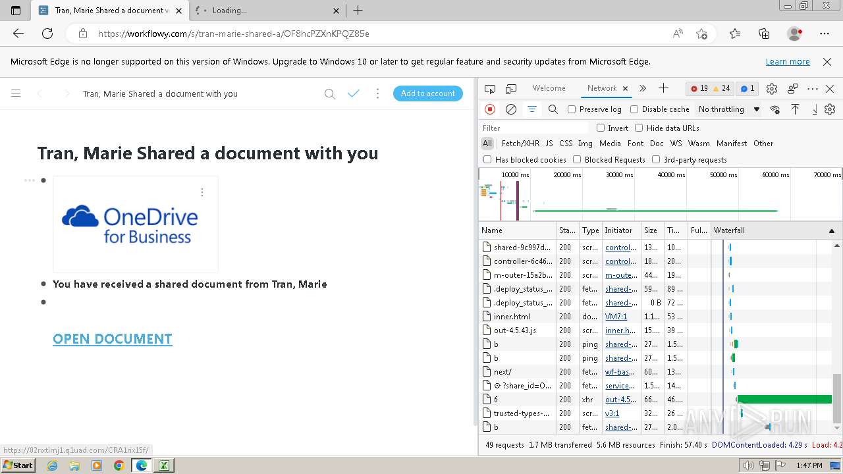Open WorkFlowy search icon
Screen dimensions: 843x474
tap(330, 93)
